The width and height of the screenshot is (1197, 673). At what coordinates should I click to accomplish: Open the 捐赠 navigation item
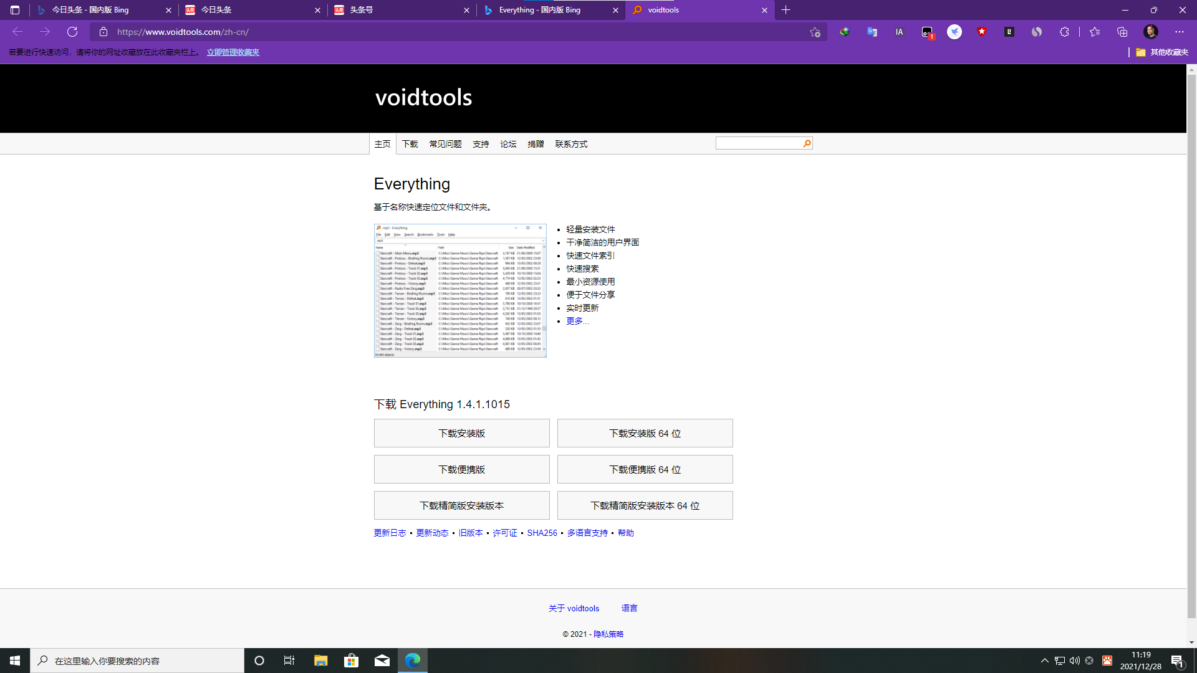pos(536,144)
